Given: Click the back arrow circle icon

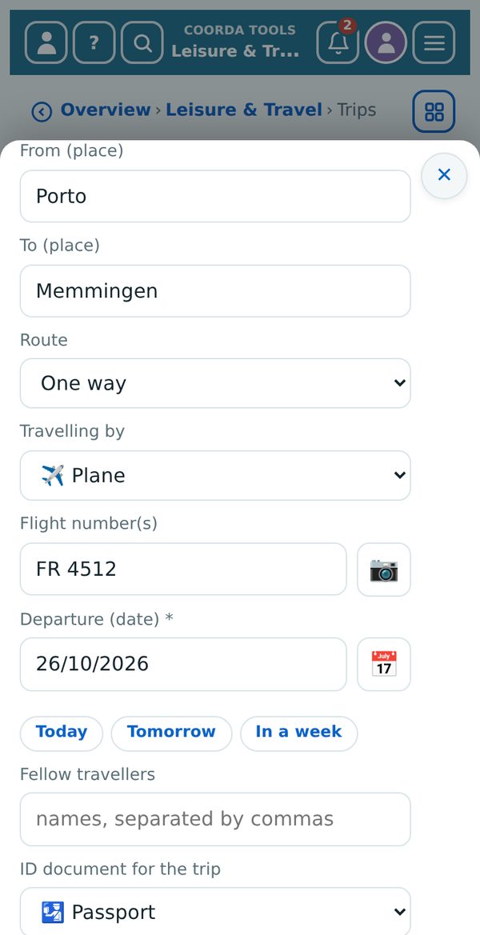Looking at the screenshot, I should point(41,111).
